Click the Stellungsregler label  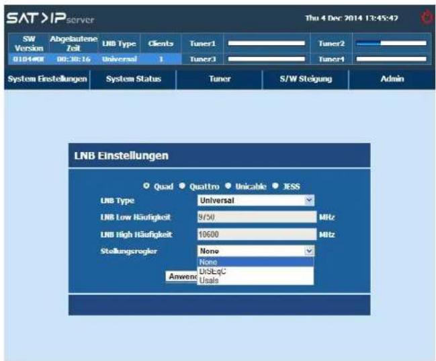click(129, 251)
